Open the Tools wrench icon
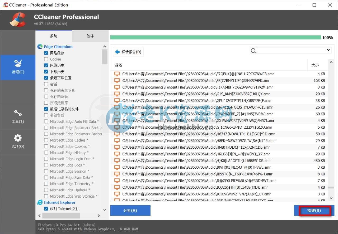338x234 pixels. (18, 113)
